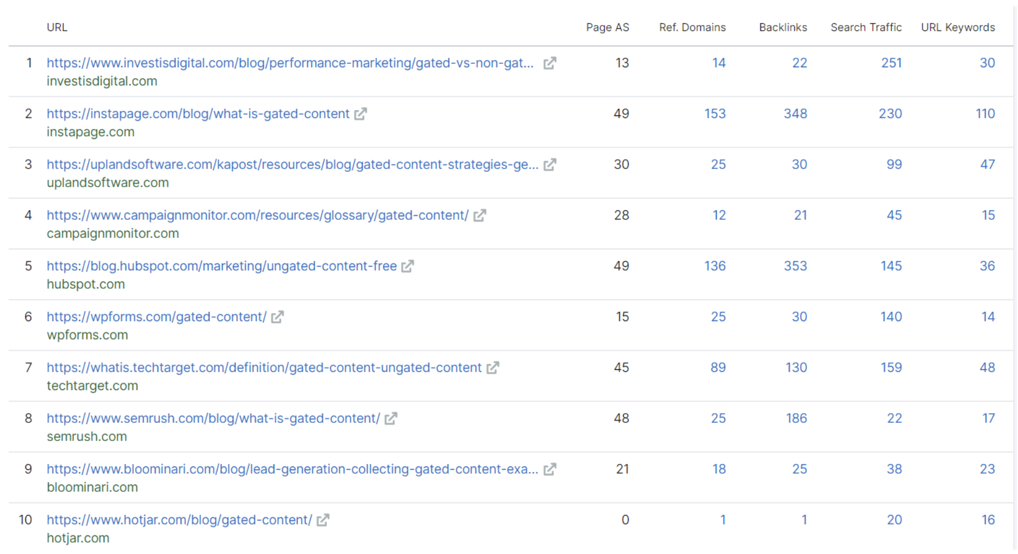Click search traffic value 251 for investisdigital
The height and width of the screenshot is (554, 1018).
tap(891, 63)
